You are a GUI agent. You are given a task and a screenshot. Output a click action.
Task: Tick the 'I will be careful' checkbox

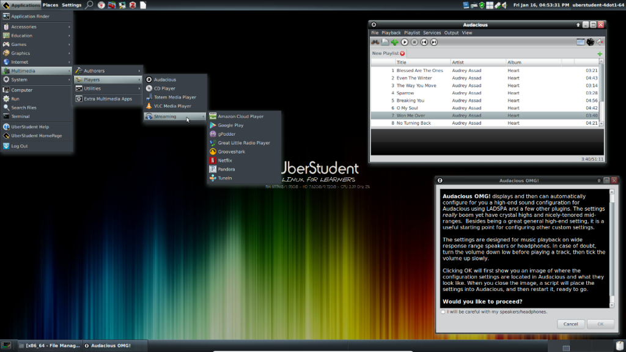coord(443,312)
